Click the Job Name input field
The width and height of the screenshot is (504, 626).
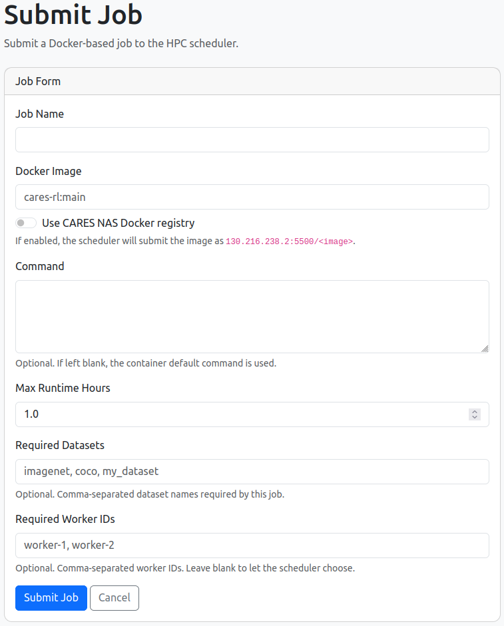tap(252, 140)
